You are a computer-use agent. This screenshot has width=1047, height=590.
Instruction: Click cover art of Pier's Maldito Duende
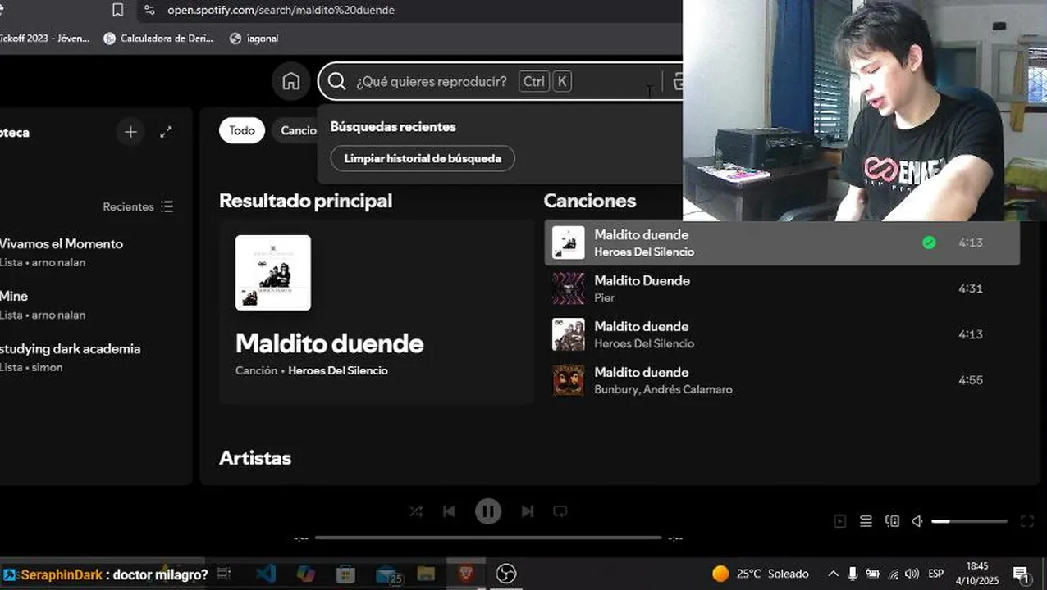click(x=569, y=288)
